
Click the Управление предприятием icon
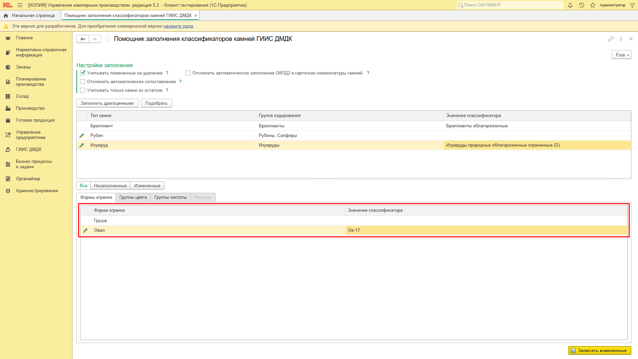click(8, 135)
